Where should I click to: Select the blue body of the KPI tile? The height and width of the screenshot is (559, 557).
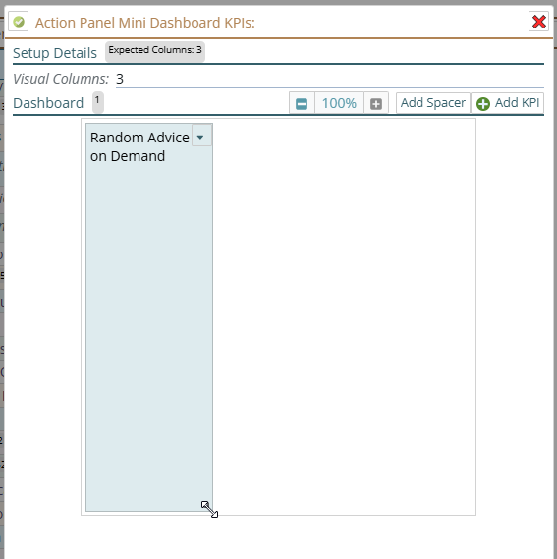[x=149, y=335]
